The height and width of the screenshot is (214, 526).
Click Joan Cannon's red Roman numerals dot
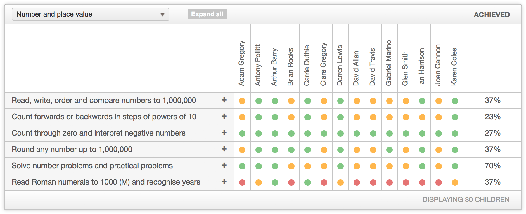[439, 183]
